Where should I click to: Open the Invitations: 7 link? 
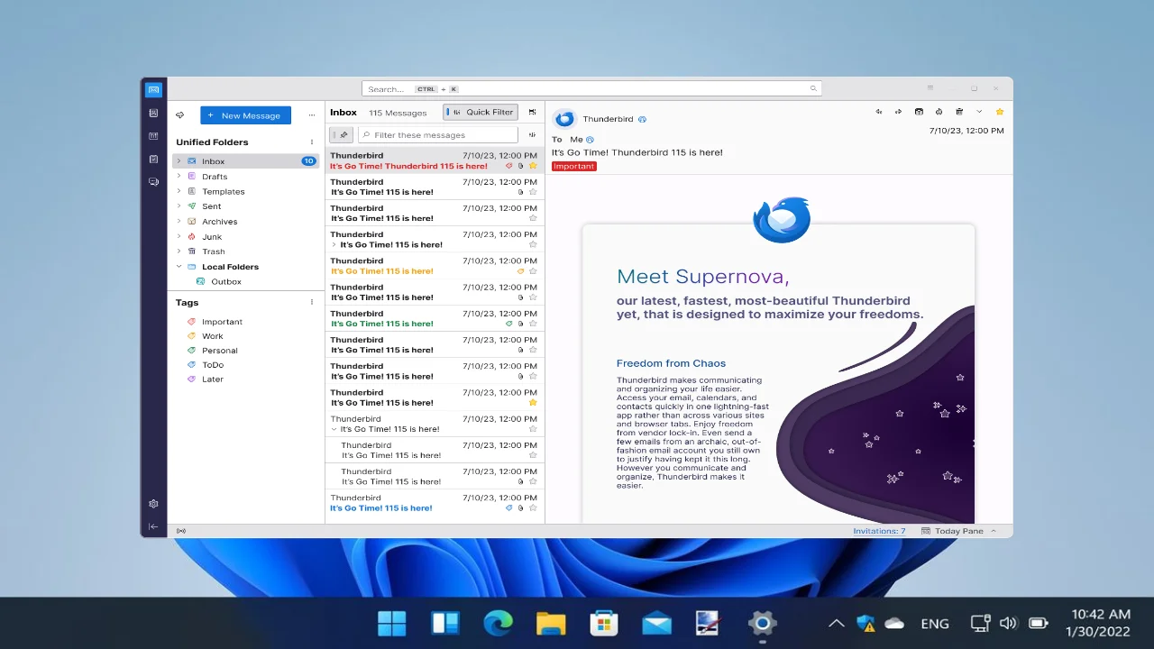[879, 531]
